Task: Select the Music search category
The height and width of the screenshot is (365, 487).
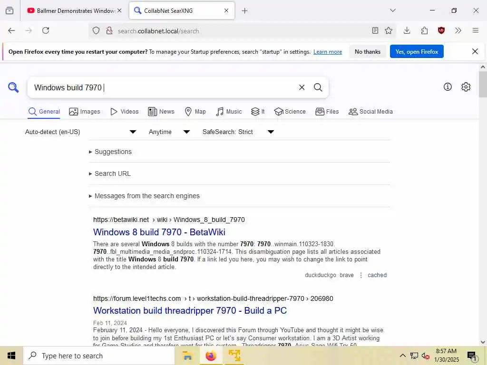Action: 229,111
